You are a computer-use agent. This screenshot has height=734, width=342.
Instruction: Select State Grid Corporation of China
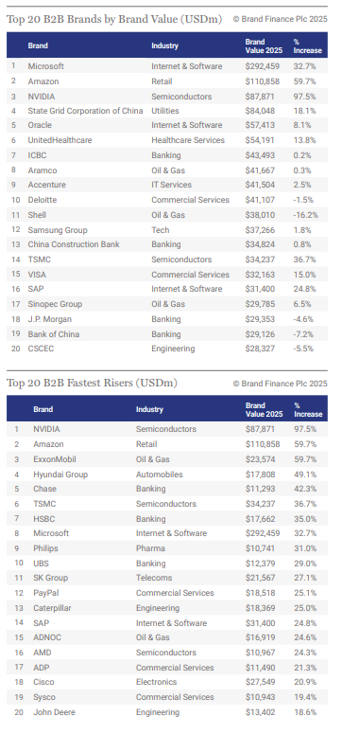85,111
